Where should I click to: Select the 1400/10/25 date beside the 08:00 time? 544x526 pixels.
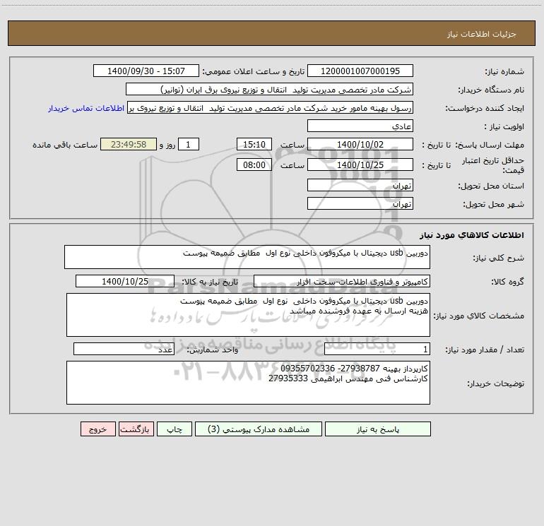click(x=360, y=165)
